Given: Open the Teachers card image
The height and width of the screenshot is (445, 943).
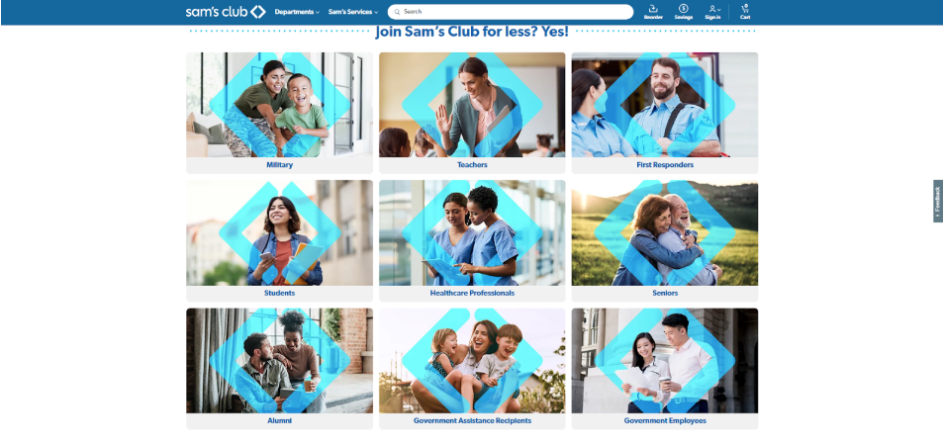Looking at the screenshot, I should (x=472, y=105).
